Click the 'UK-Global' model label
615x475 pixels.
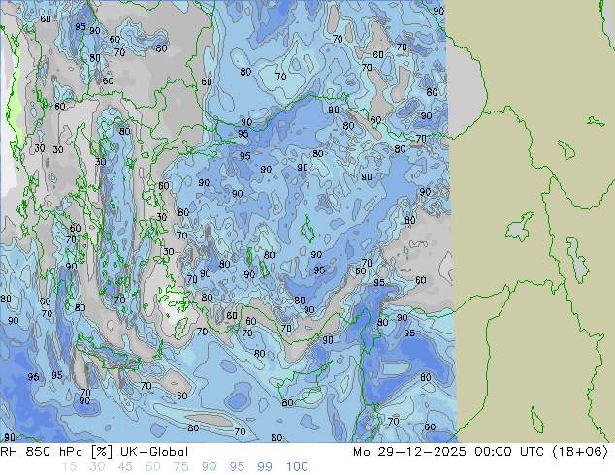coord(154,452)
